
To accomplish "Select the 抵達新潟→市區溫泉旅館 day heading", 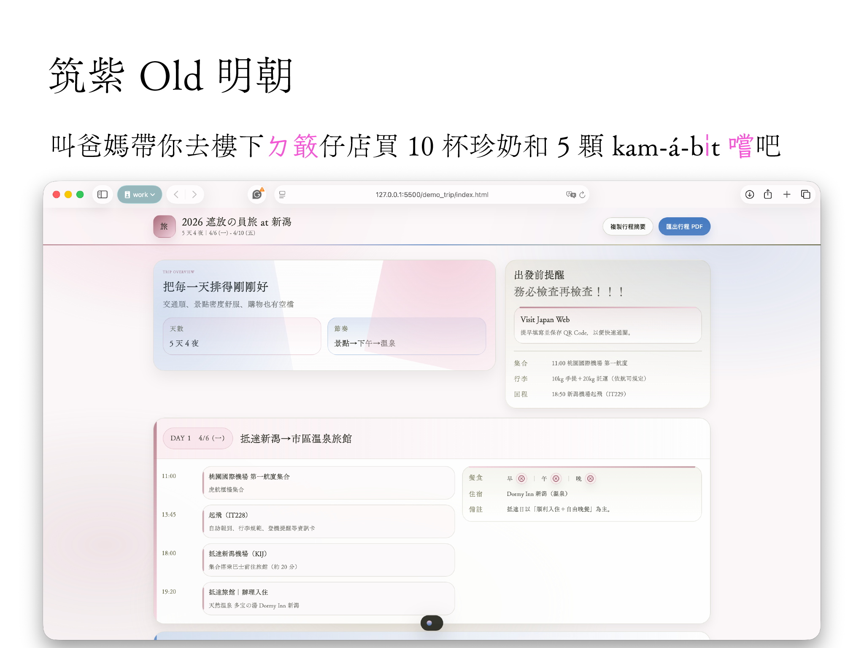I will (297, 438).
